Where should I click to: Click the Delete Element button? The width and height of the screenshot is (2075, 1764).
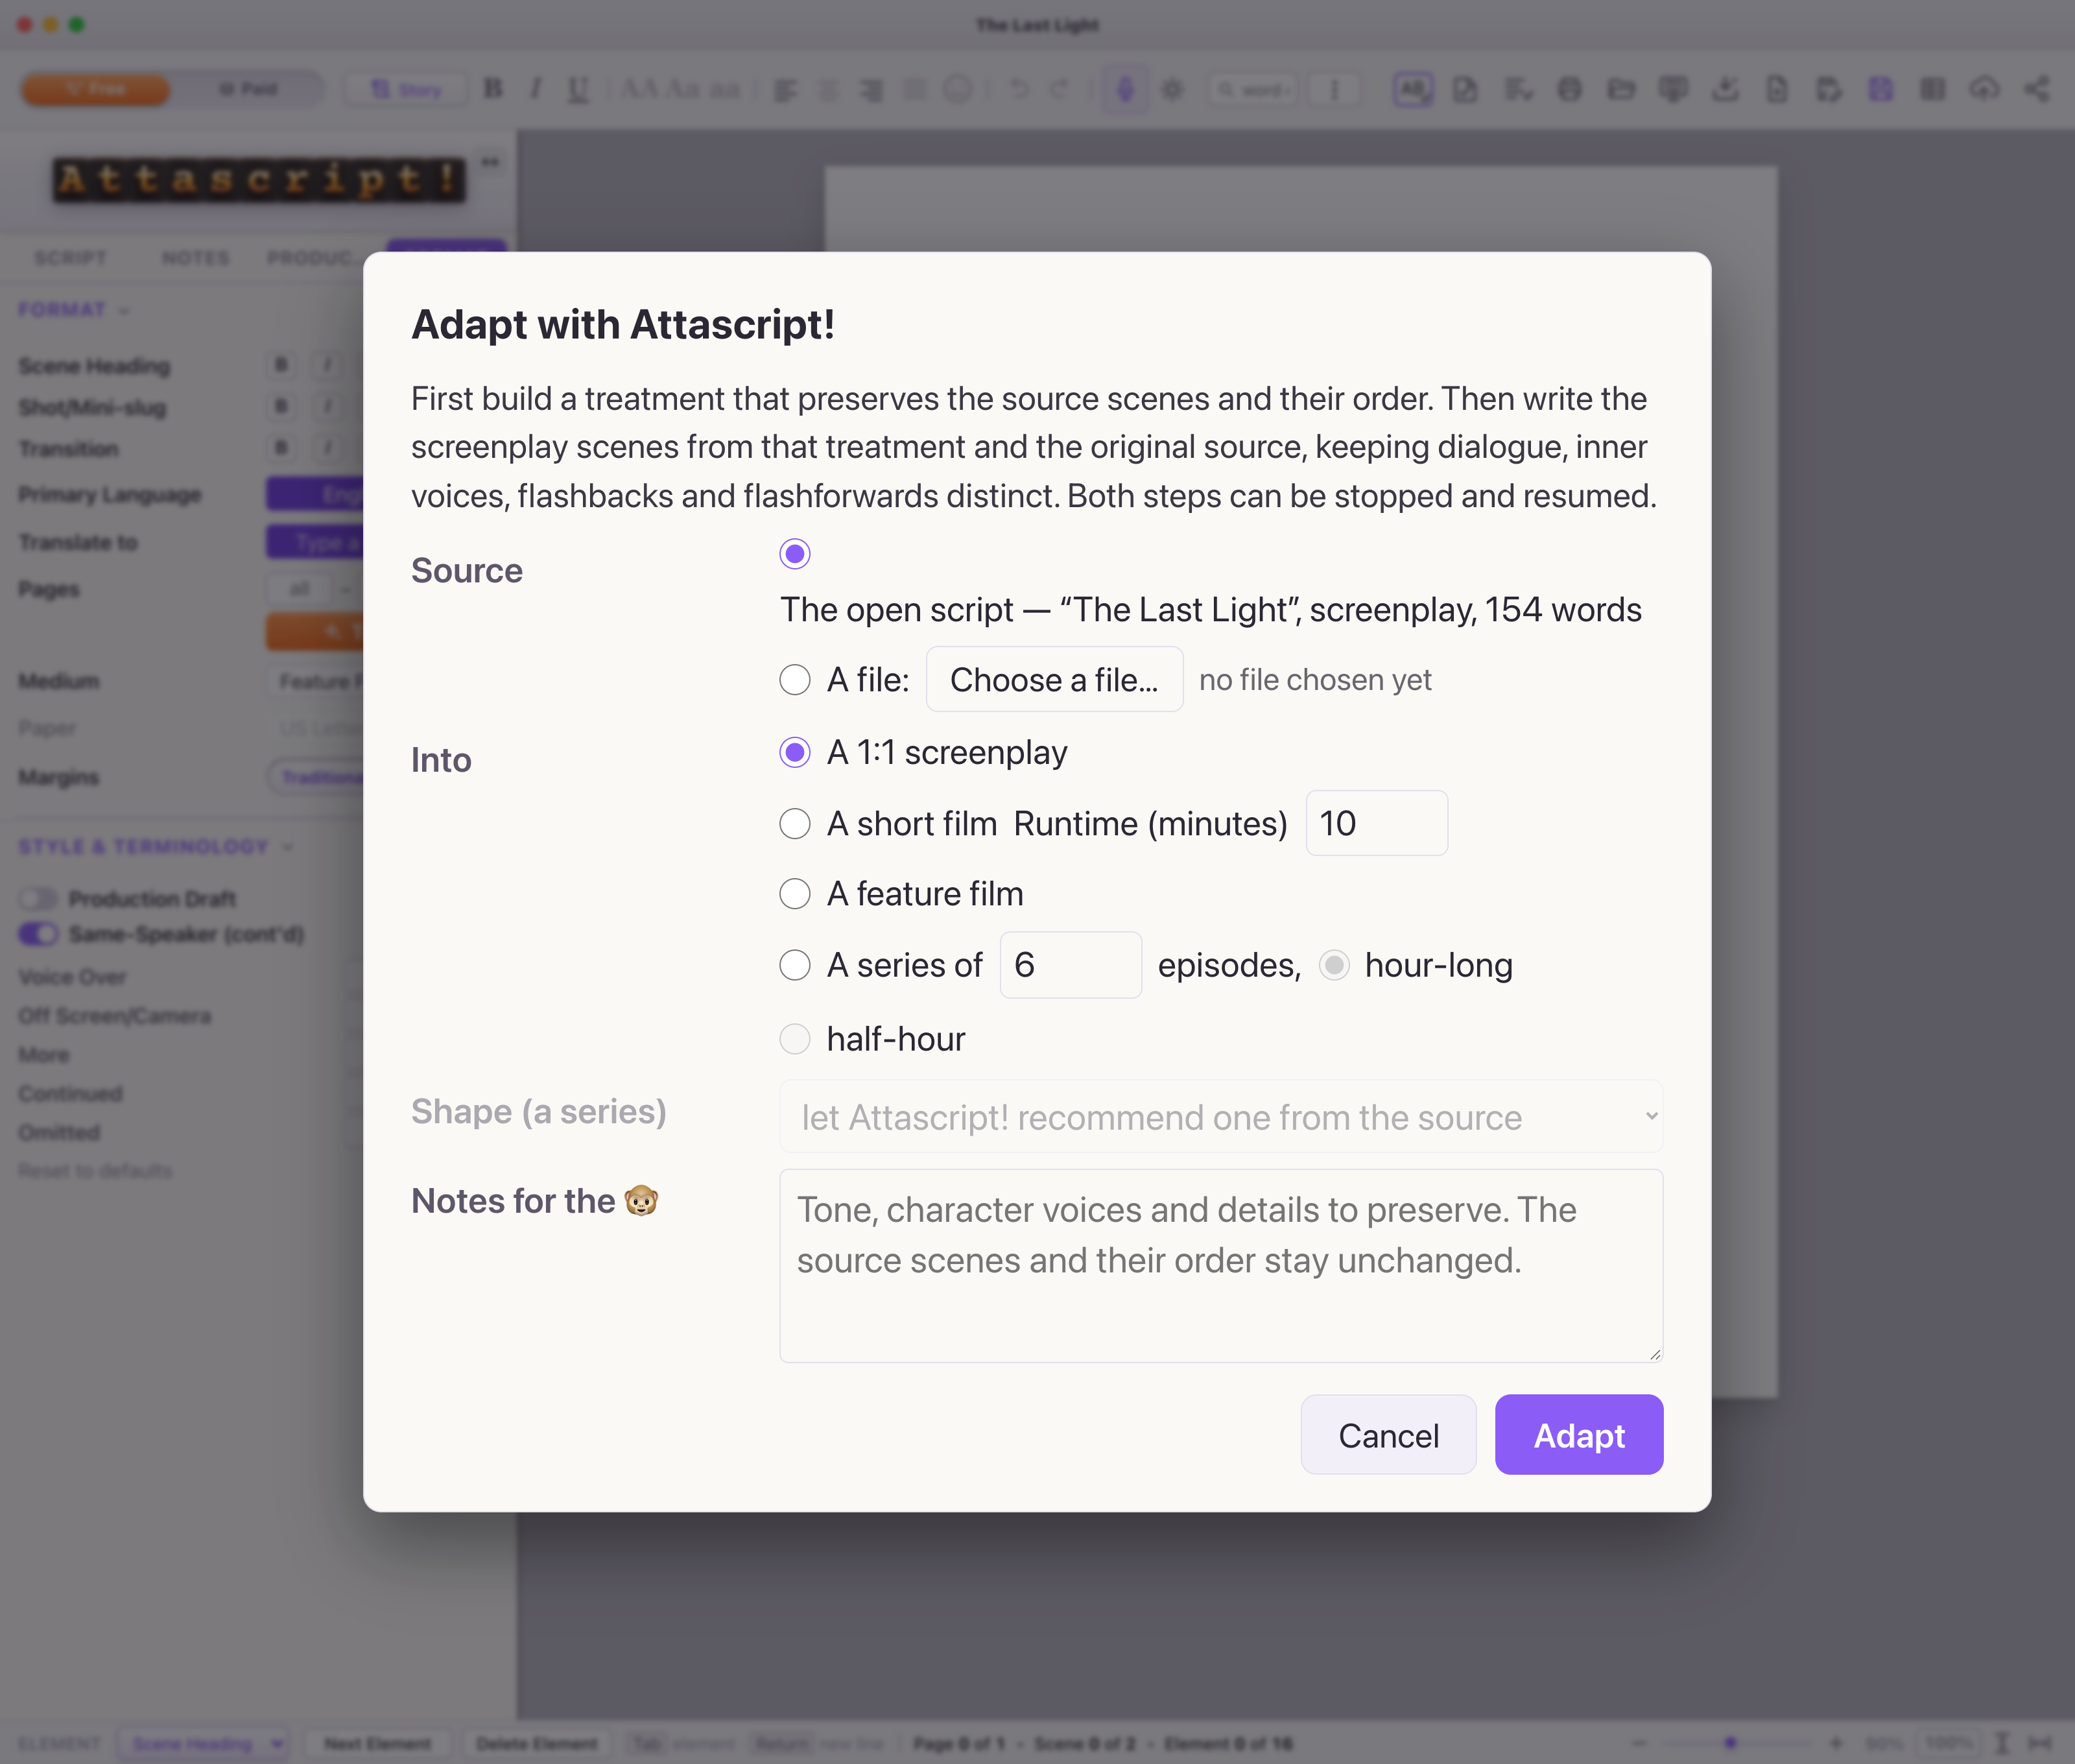pyautogui.click(x=537, y=1744)
